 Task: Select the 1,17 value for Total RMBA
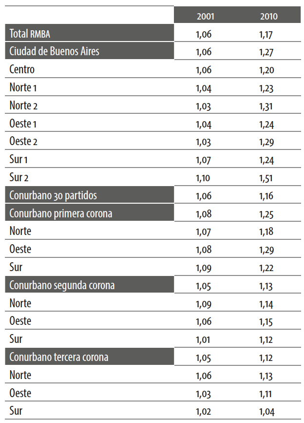pos(266,34)
